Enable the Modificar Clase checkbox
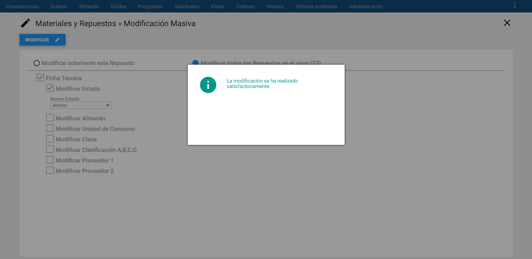This screenshot has width=532, height=259. [50, 139]
